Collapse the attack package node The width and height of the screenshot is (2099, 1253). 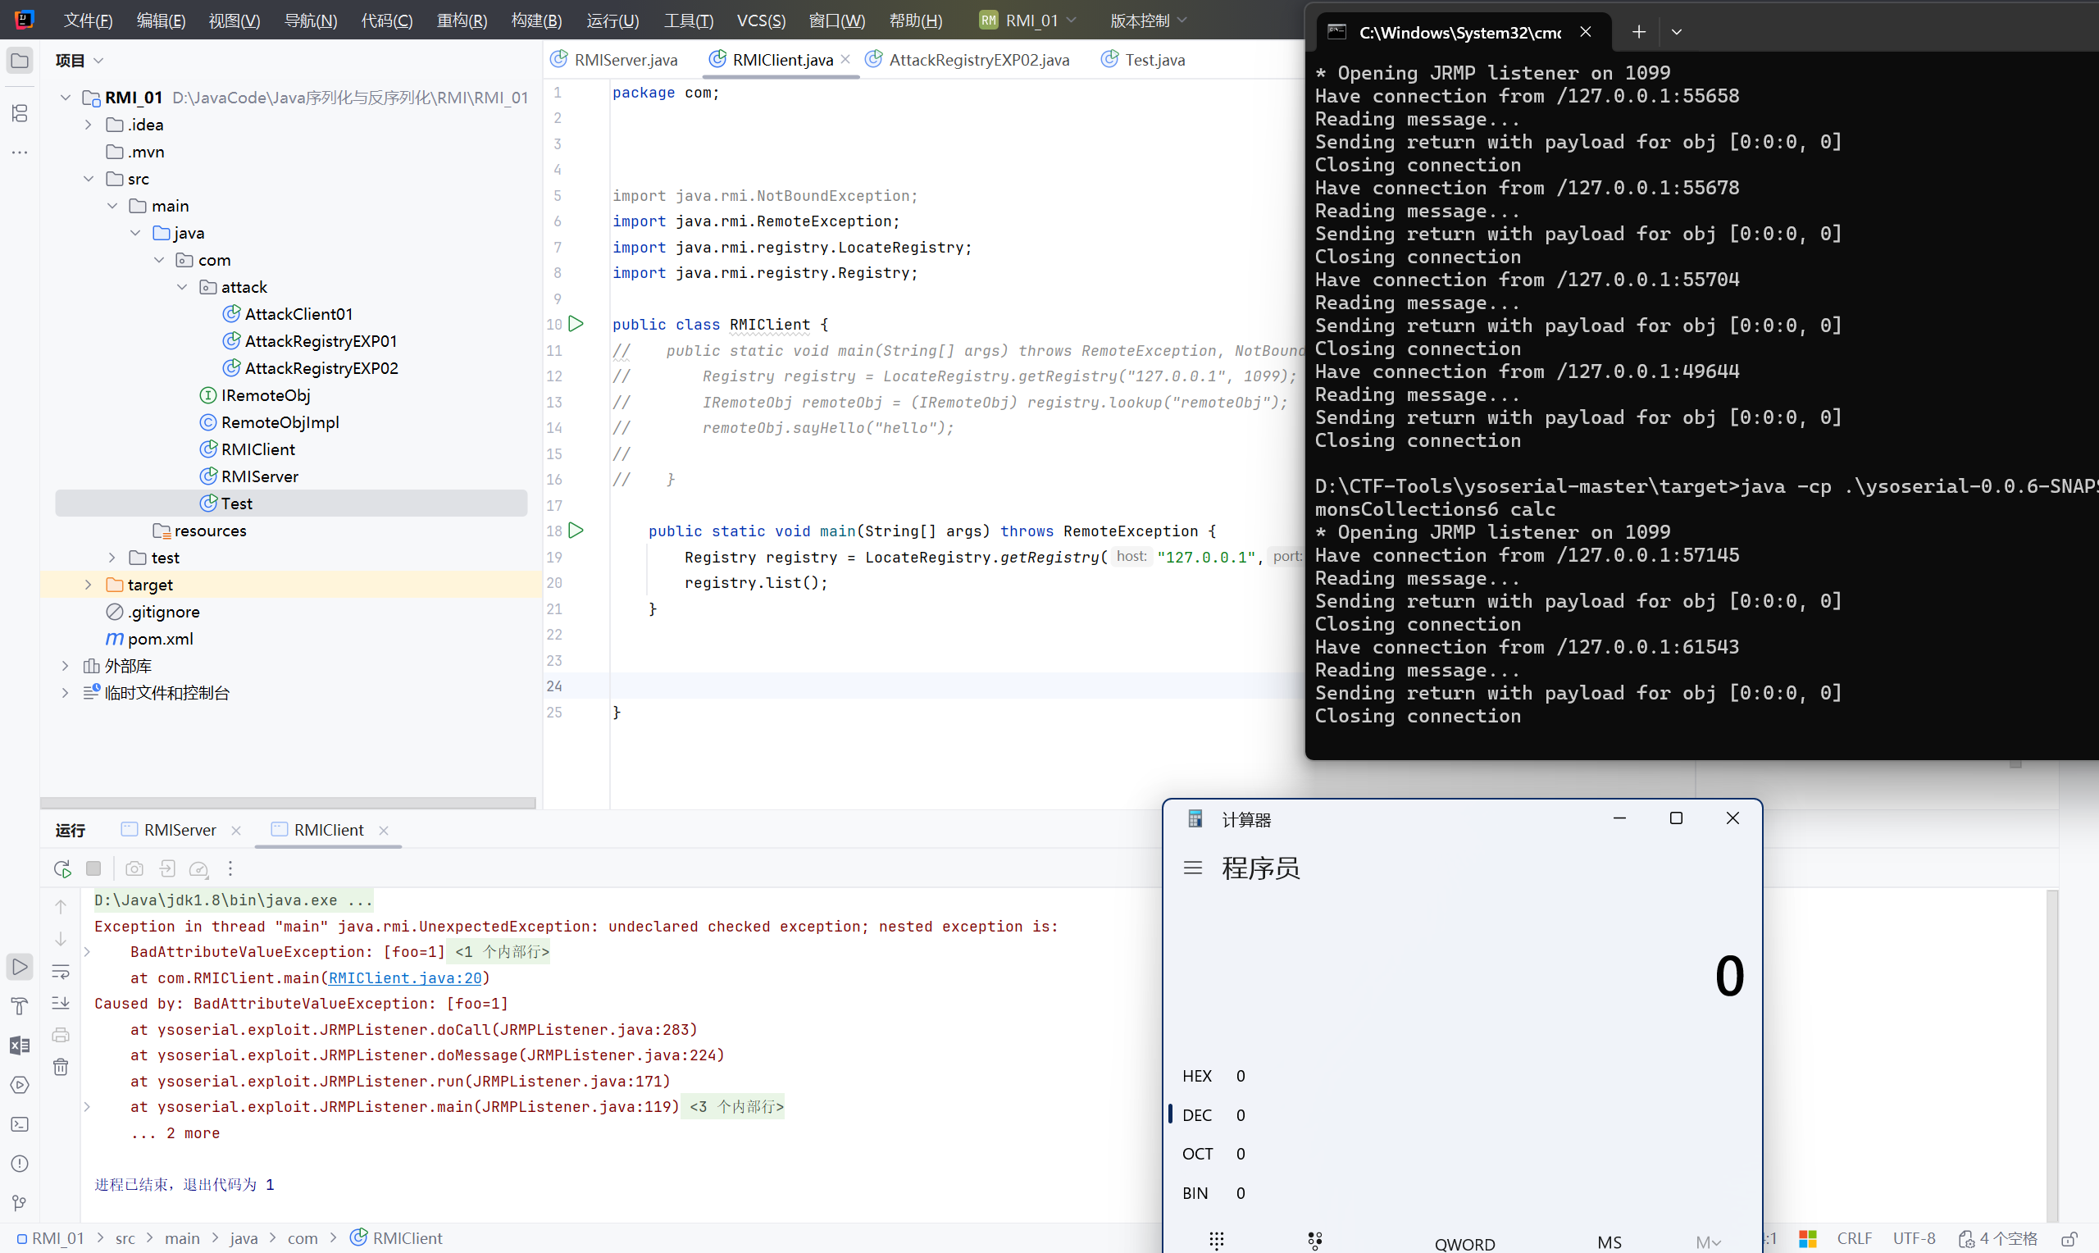pyautogui.click(x=182, y=287)
